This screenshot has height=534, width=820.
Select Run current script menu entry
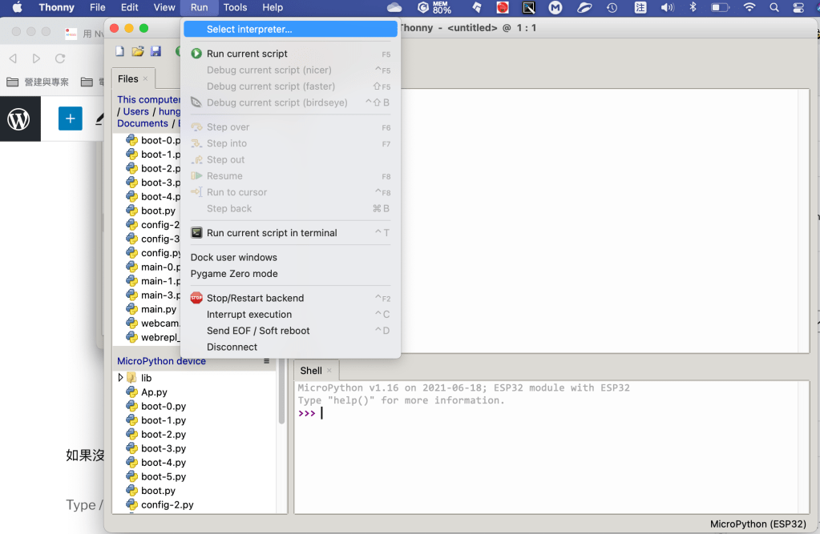(247, 54)
